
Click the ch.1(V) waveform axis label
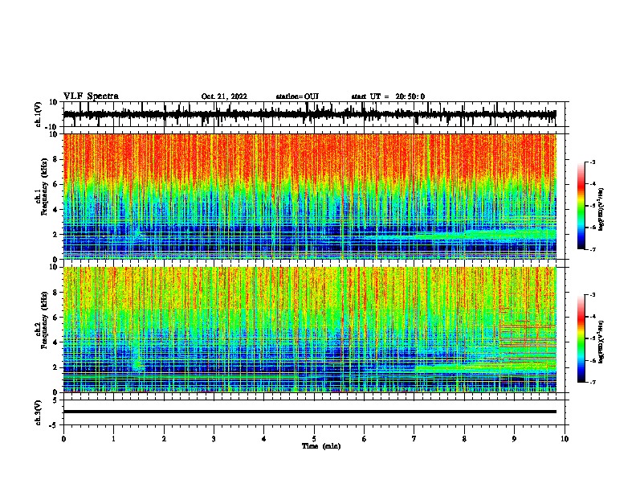(39, 114)
